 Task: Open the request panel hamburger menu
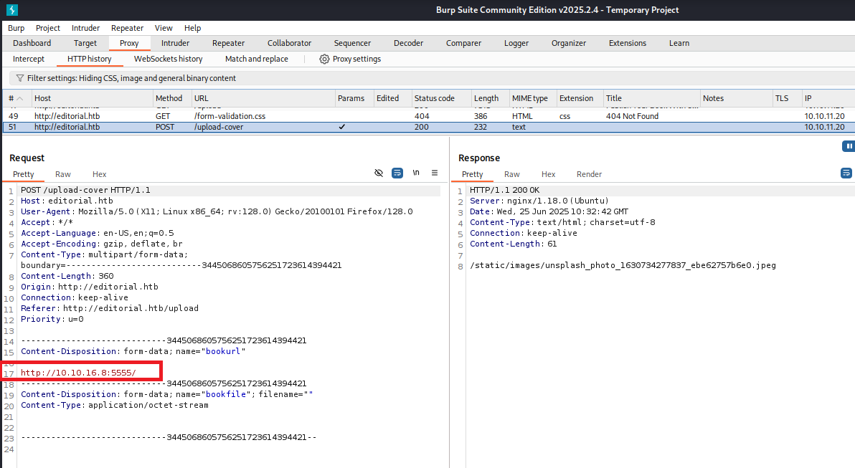pyautogui.click(x=434, y=173)
